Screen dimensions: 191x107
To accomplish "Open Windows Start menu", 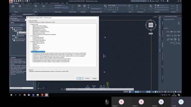I will click(x=11, y=95).
